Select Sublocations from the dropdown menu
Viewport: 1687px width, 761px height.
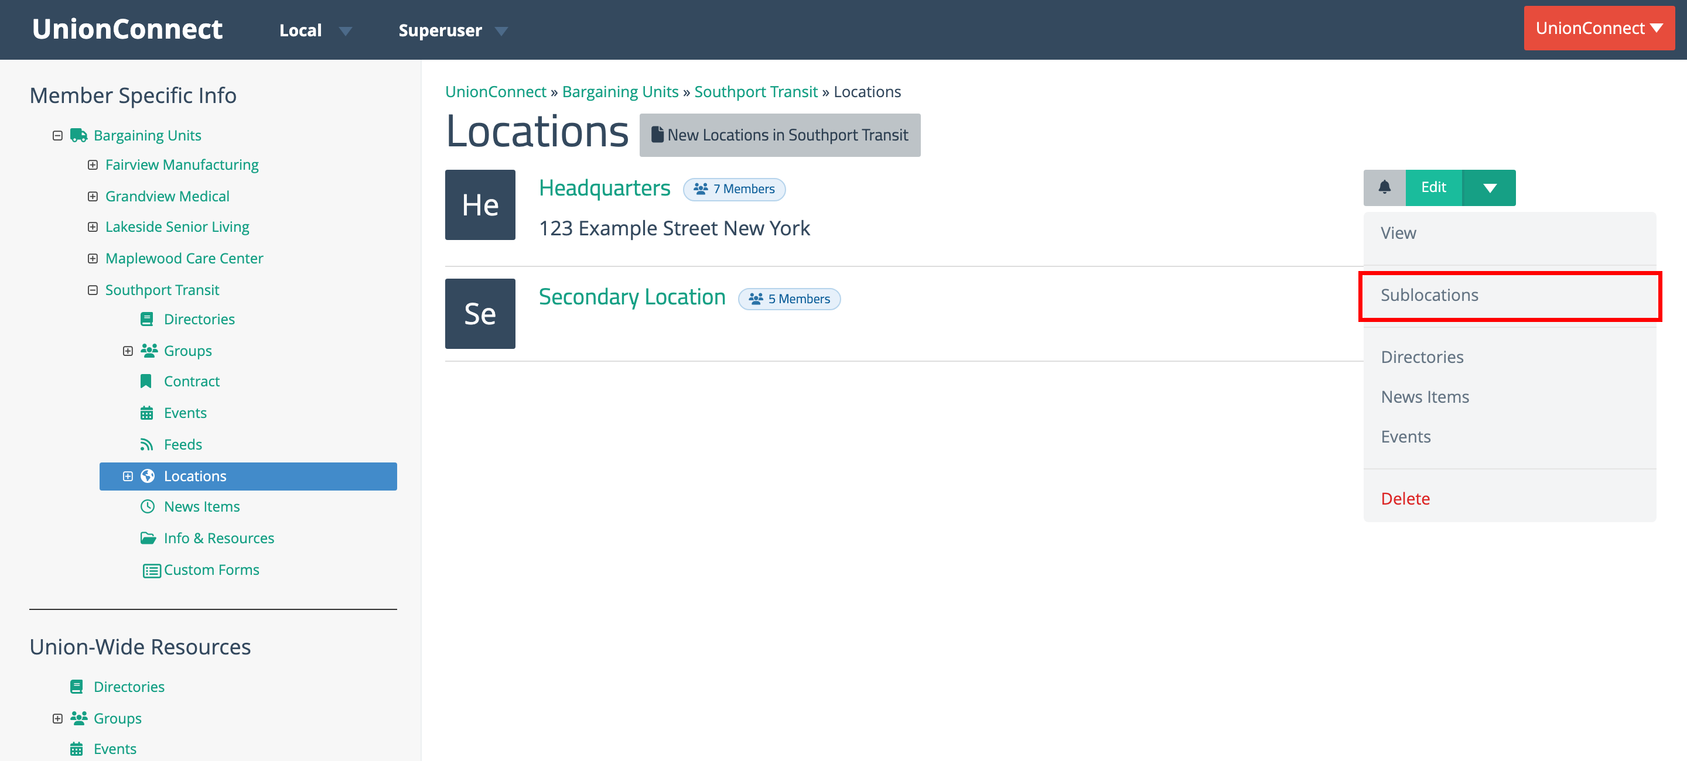coord(1509,295)
